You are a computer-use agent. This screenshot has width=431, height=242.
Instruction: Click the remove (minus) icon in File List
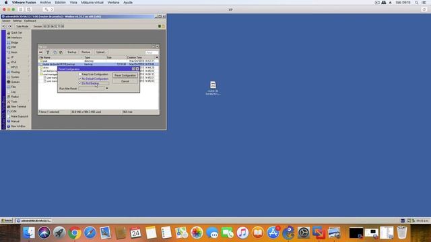click(40, 52)
